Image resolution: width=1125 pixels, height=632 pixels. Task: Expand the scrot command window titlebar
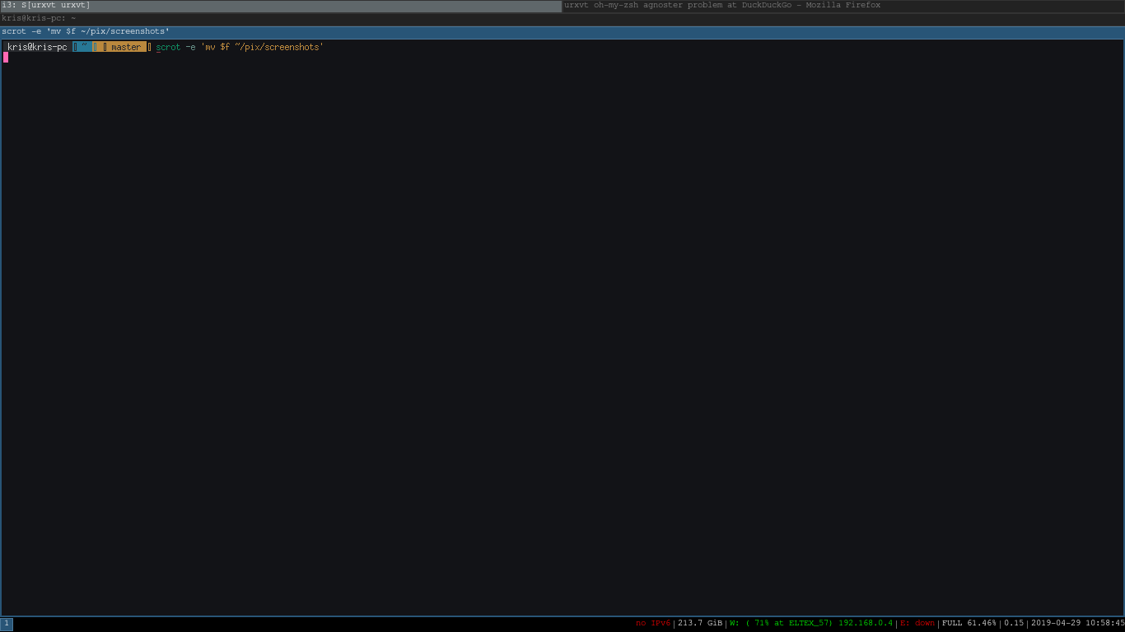click(86, 30)
